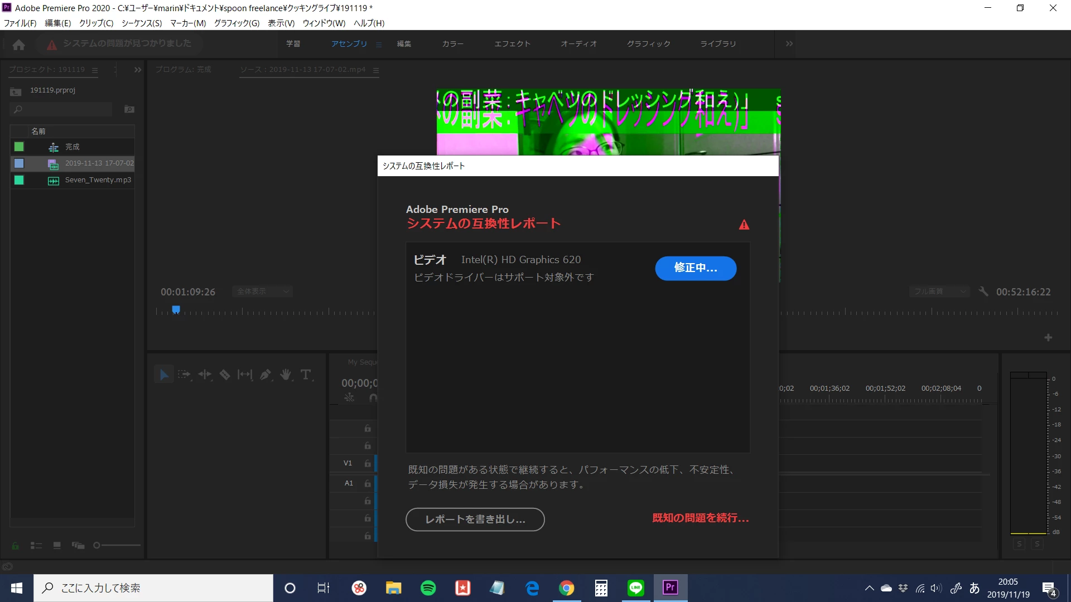Open Calculator from the taskbar
This screenshot has height=602, width=1071.
(601, 588)
